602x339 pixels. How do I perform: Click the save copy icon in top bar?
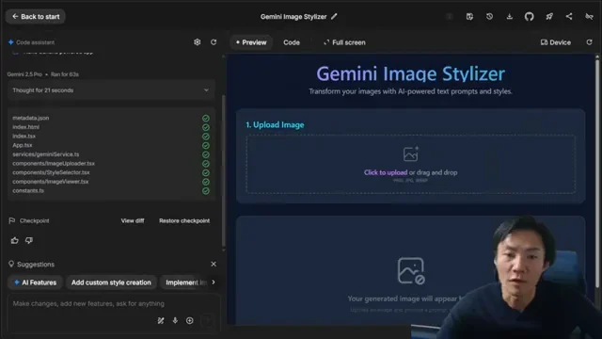[x=469, y=17]
